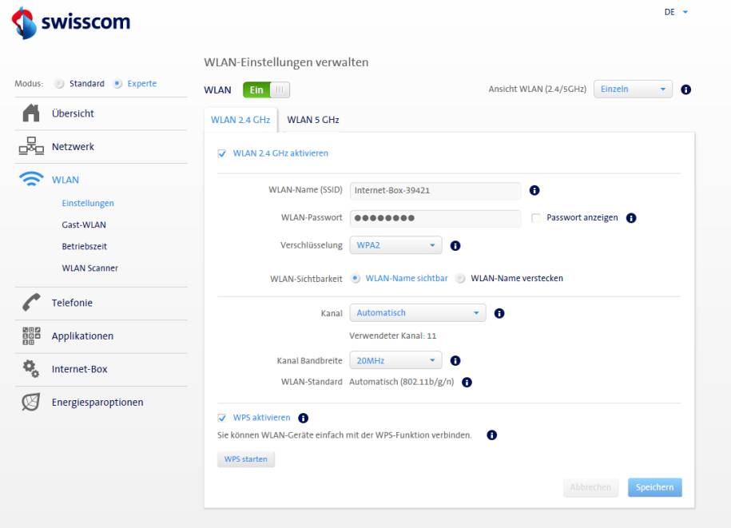Open the Verschlüsselung WPA2 dropdown
The height and width of the screenshot is (528, 731).
(x=395, y=245)
